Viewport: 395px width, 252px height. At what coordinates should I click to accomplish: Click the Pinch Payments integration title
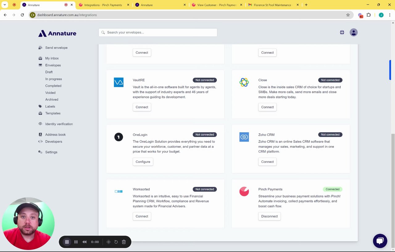[x=270, y=189]
